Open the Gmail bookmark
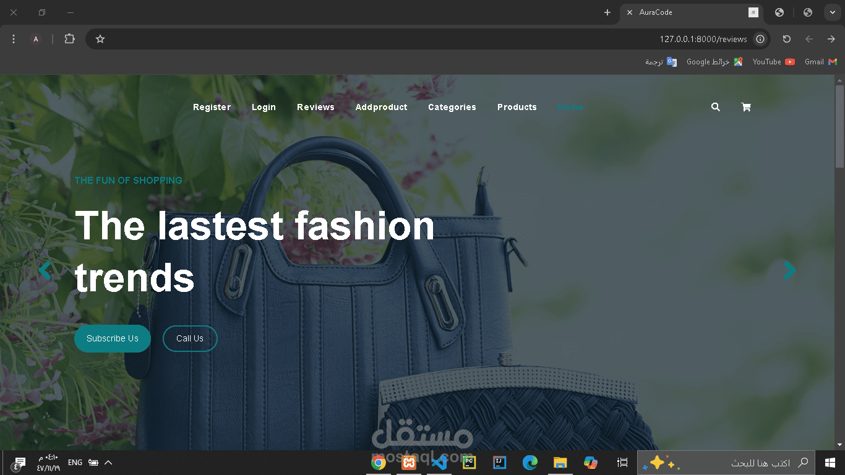 tap(821, 62)
